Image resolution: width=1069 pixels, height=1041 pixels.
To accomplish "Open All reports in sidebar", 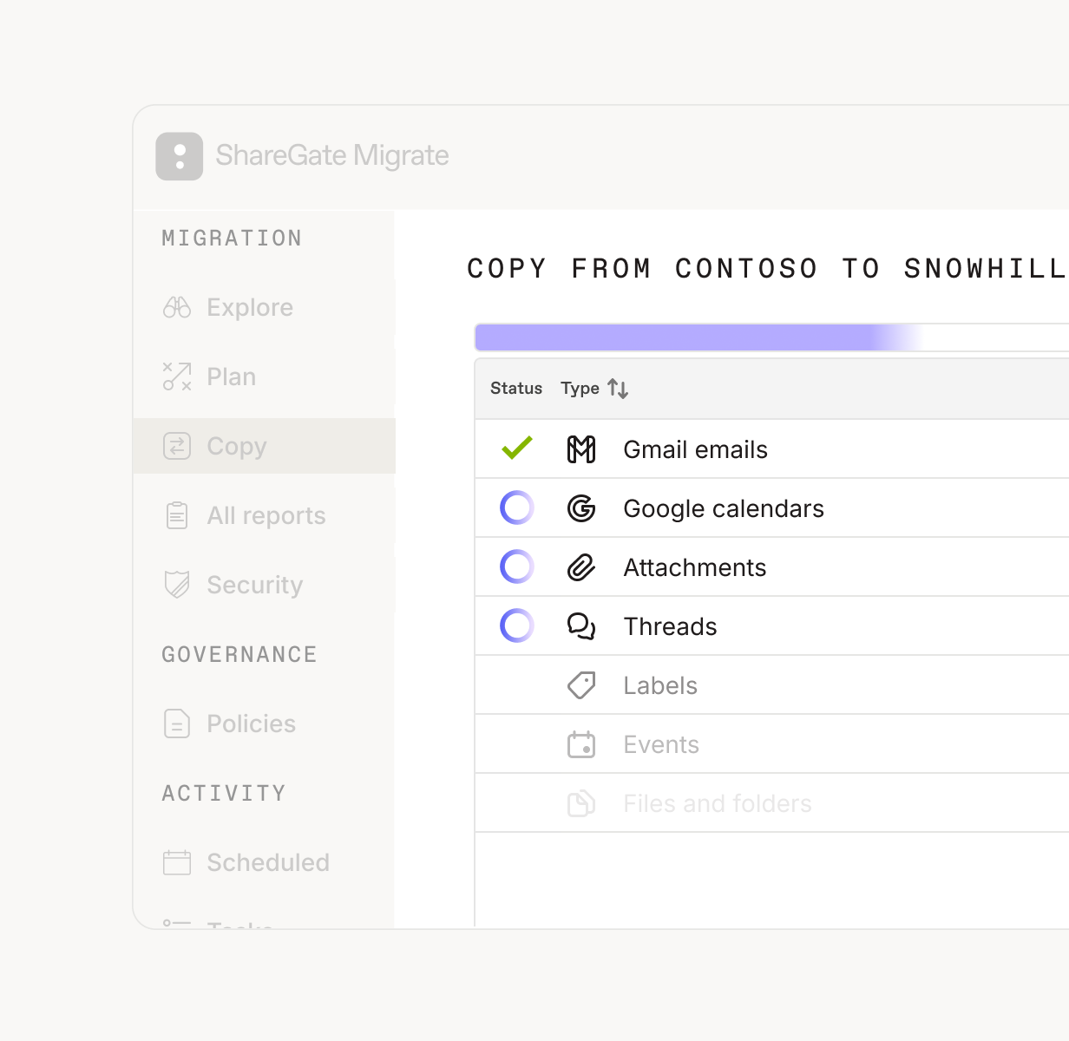I will pos(265,515).
